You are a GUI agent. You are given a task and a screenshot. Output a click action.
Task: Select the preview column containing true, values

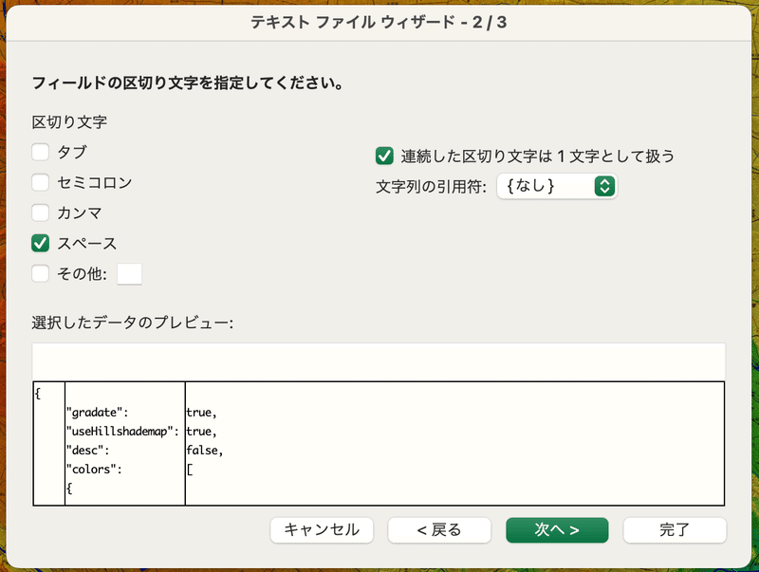[x=454, y=443]
